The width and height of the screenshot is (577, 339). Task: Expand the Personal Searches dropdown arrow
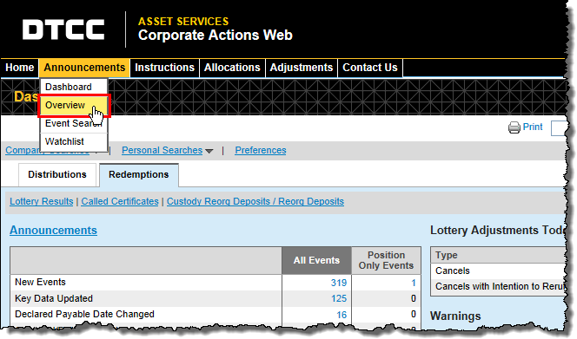click(x=209, y=151)
